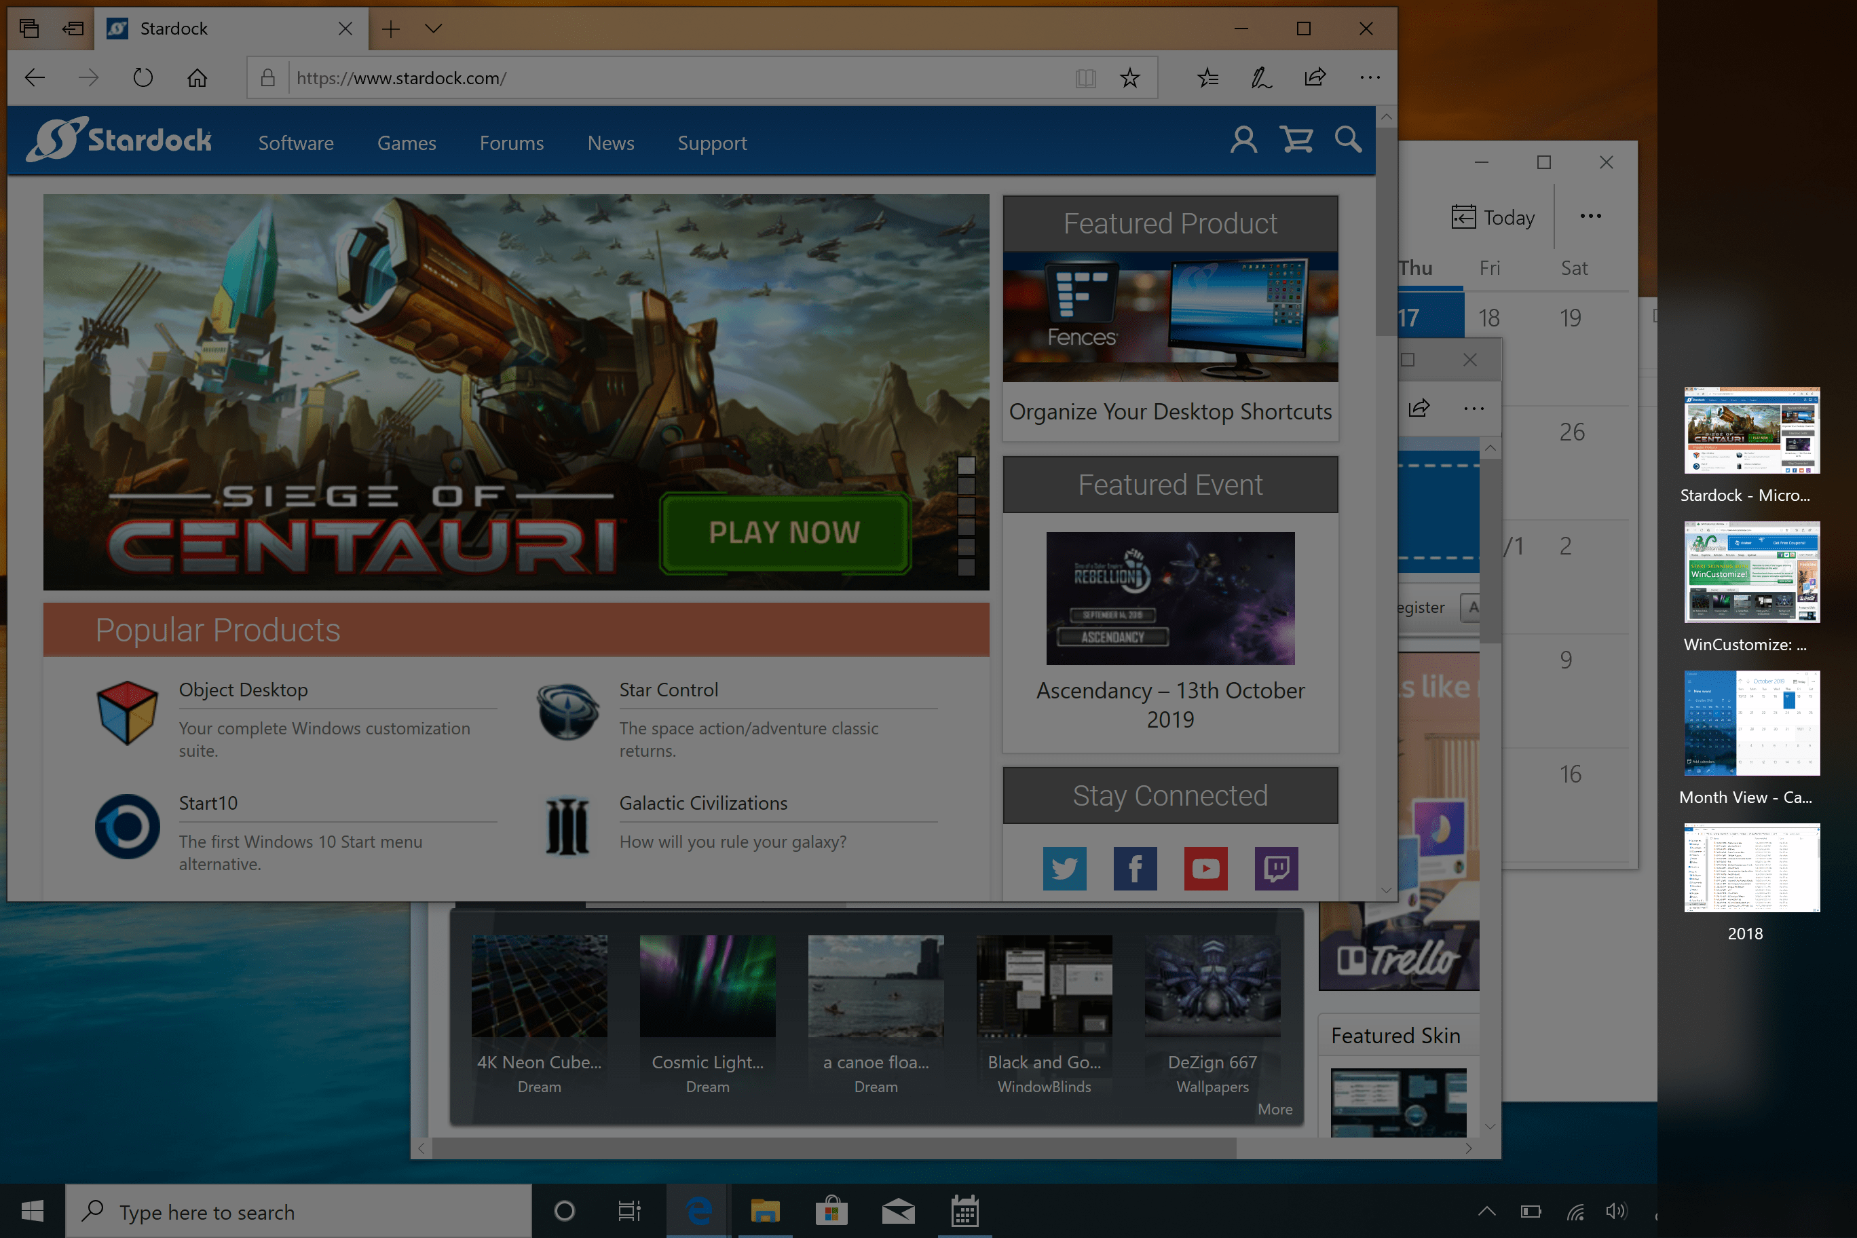This screenshot has width=1857, height=1238.
Task: Open Stardock Twitter icon
Action: tap(1064, 869)
